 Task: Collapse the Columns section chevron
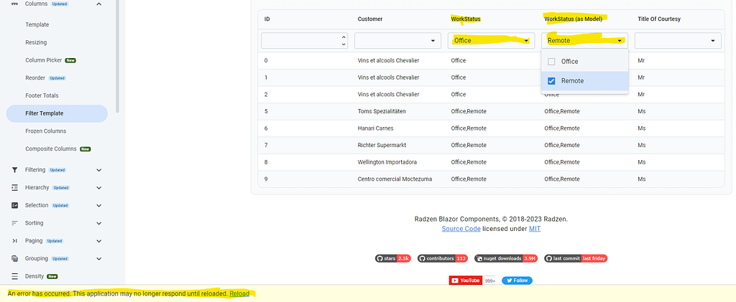pos(98,4)
